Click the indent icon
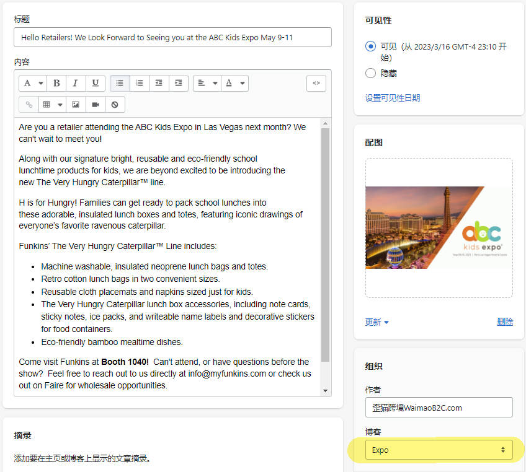This screenshot has height=472, width=526. tap(179, 83)
